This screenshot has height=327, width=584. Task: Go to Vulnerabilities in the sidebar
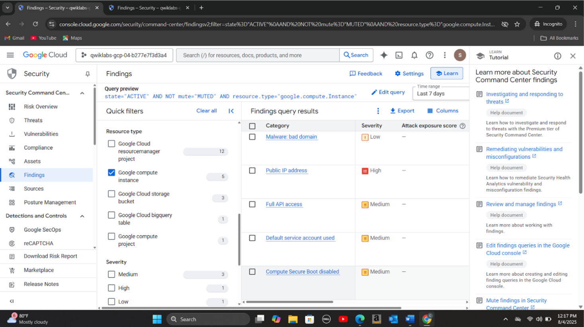[41, 134]
